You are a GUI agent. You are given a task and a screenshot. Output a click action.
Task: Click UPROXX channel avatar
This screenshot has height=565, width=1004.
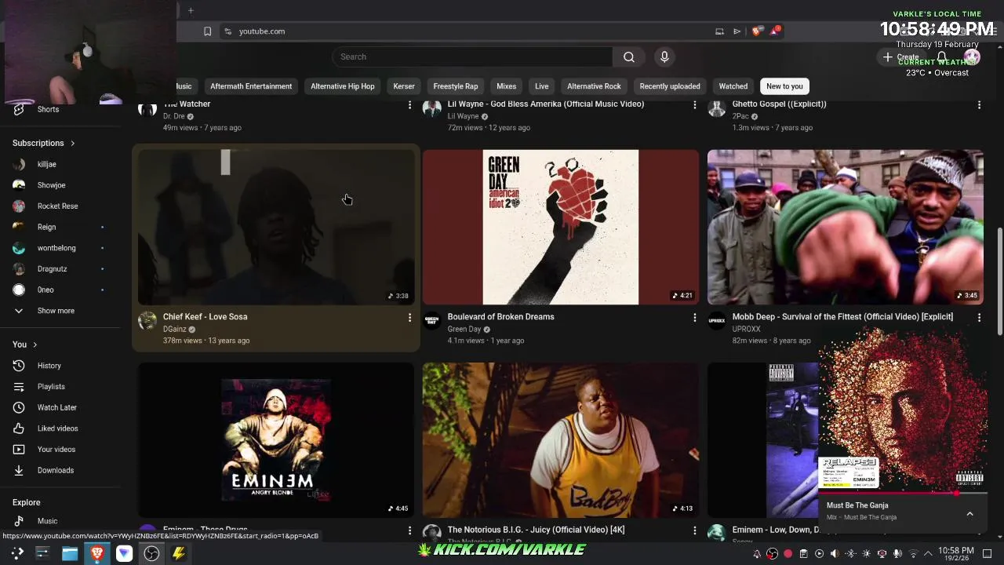[x=717, y=320]
